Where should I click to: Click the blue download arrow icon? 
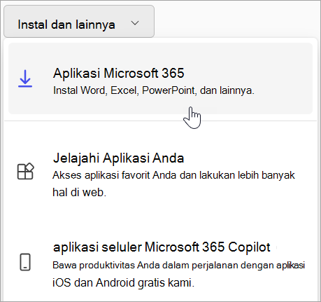pyautogui.click(x=25, y=78)
